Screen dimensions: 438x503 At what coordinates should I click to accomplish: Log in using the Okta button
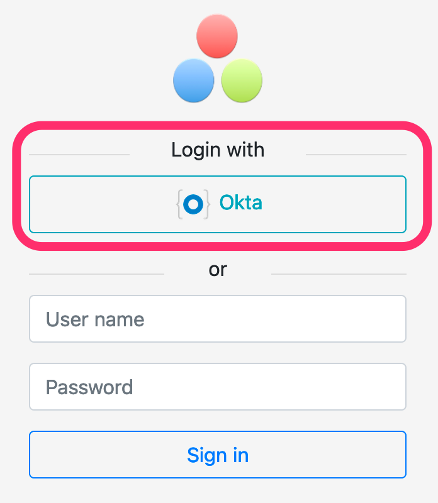(217, 204)
